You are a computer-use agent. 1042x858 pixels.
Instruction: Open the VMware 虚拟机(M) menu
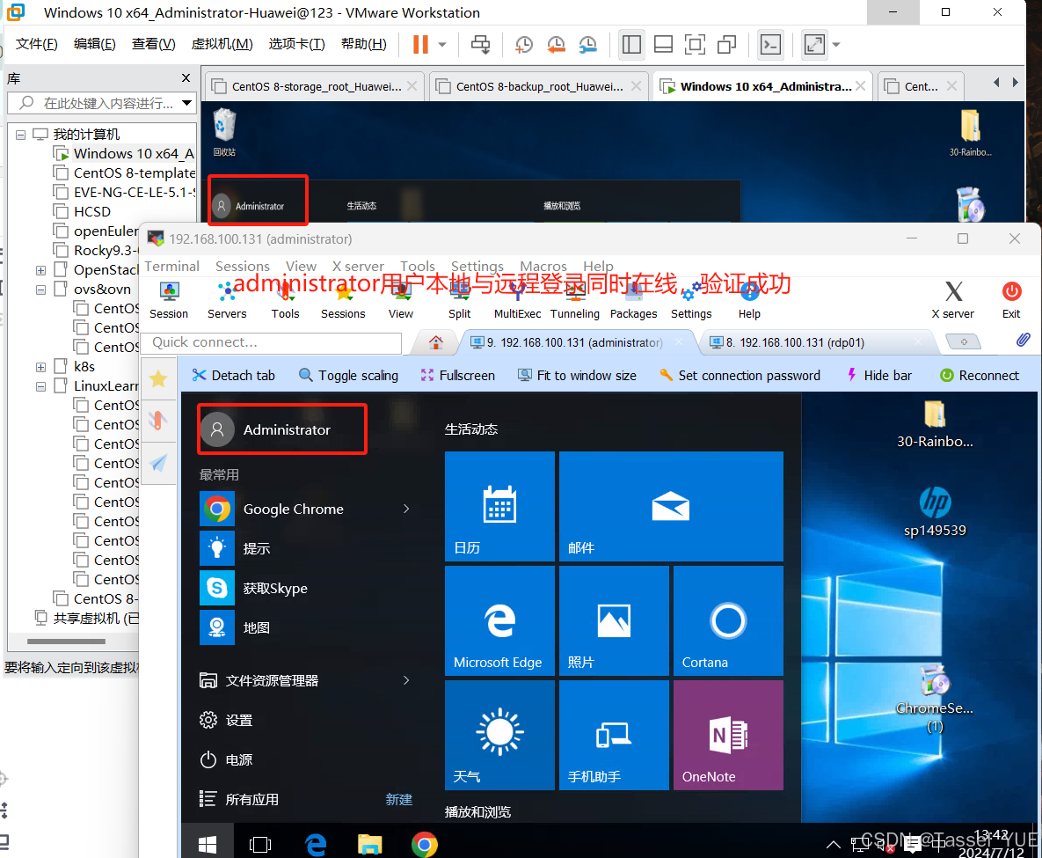pyautogui.click(x=222, y=44)
